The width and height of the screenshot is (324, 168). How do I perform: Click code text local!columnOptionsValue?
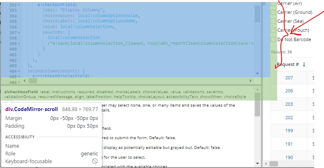(109, 16)
